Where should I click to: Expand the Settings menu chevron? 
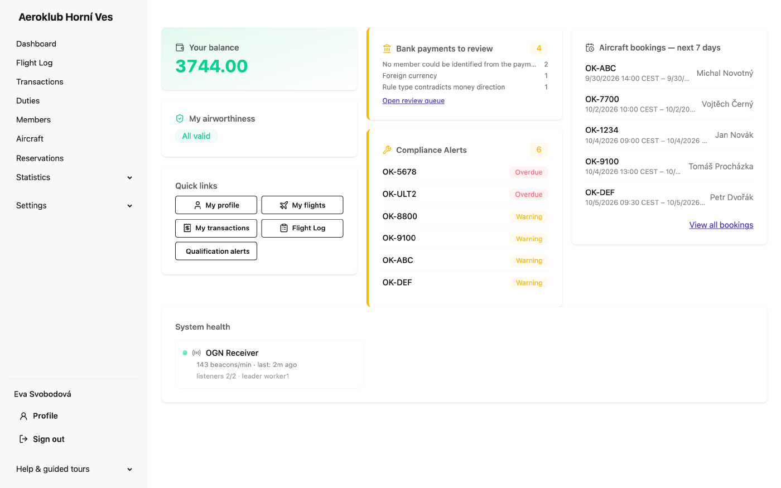click(x=130, y=206)
